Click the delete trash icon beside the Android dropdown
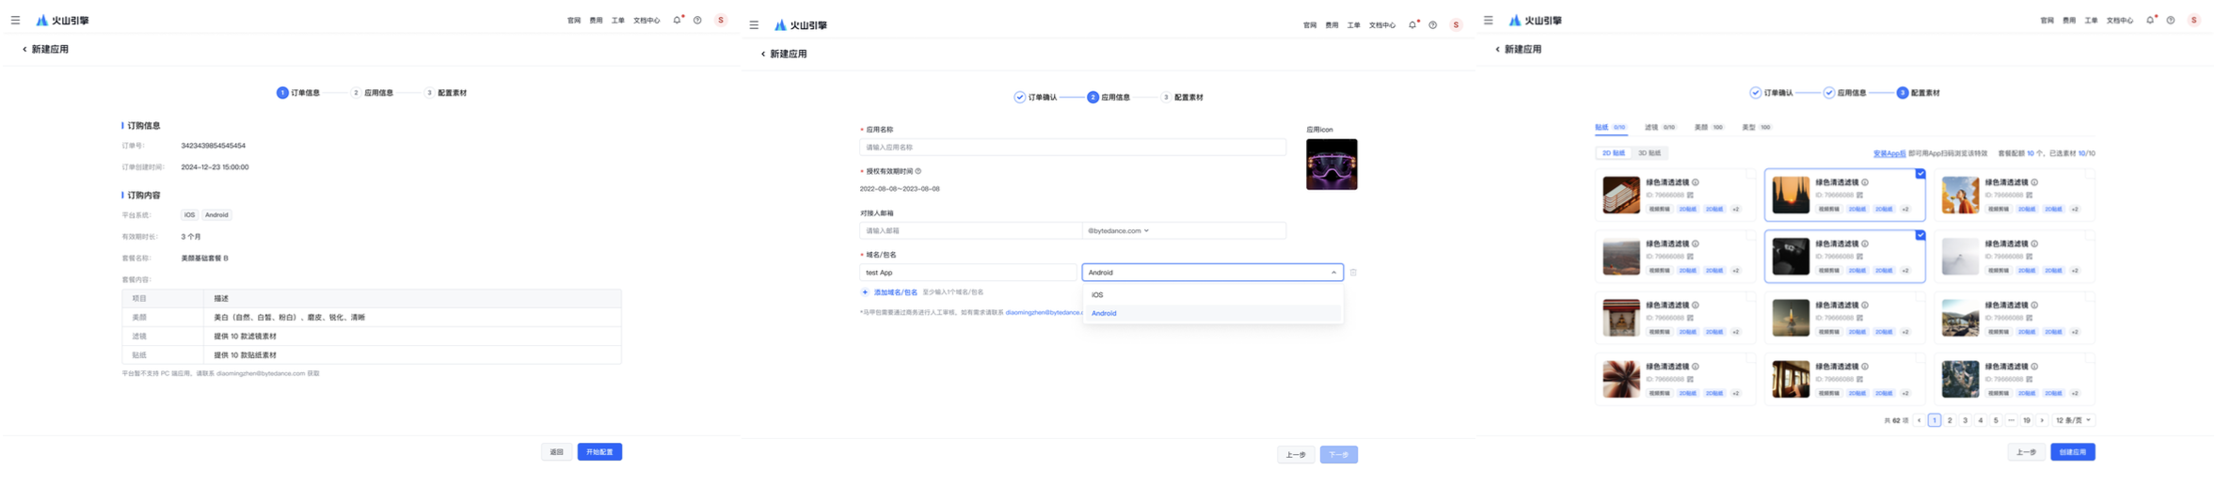This screenshot has width=2232, height=502. tap(1353, 273)
